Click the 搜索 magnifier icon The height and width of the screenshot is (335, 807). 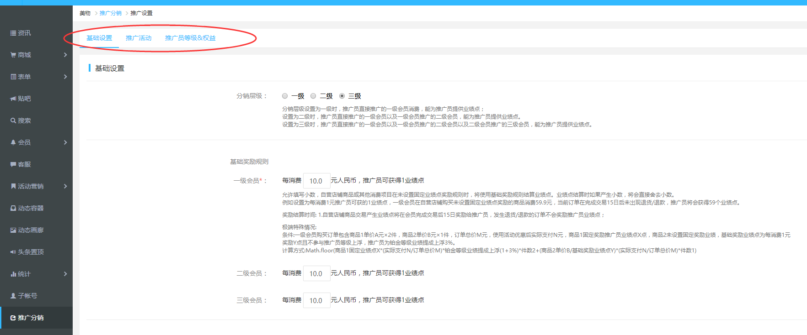coord(13,120)
